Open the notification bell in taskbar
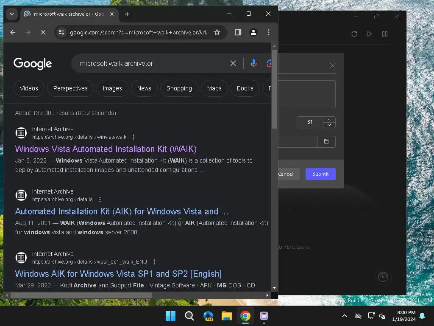434x326 pixels. pos(423,316)
